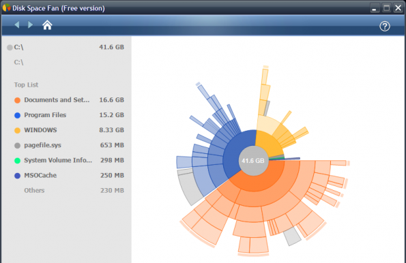Open Documents and Settings in list
The height and width of the screenshot is (263, 406).
click(x=69, y=100)
